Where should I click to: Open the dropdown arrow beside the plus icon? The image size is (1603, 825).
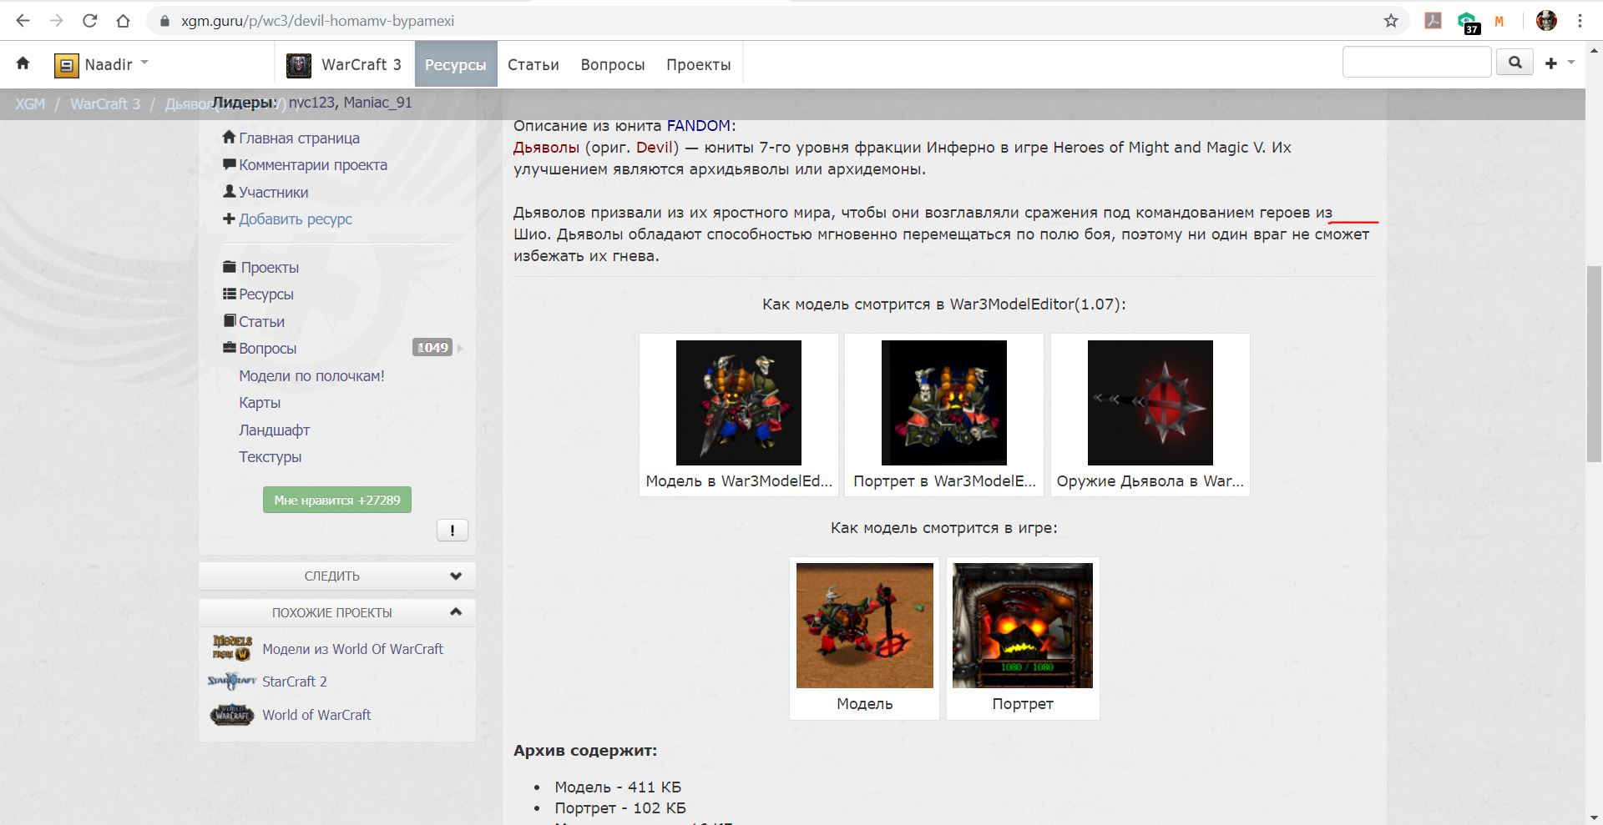[x=1570, y=63]
